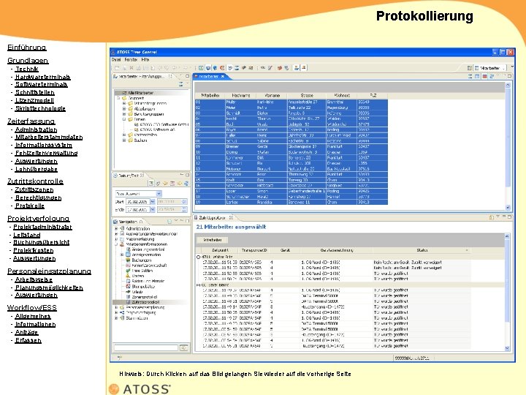Open the Mitarbeiterstammdaten link
This screenshot has width=526, height=395.
[x=49, y=137]
